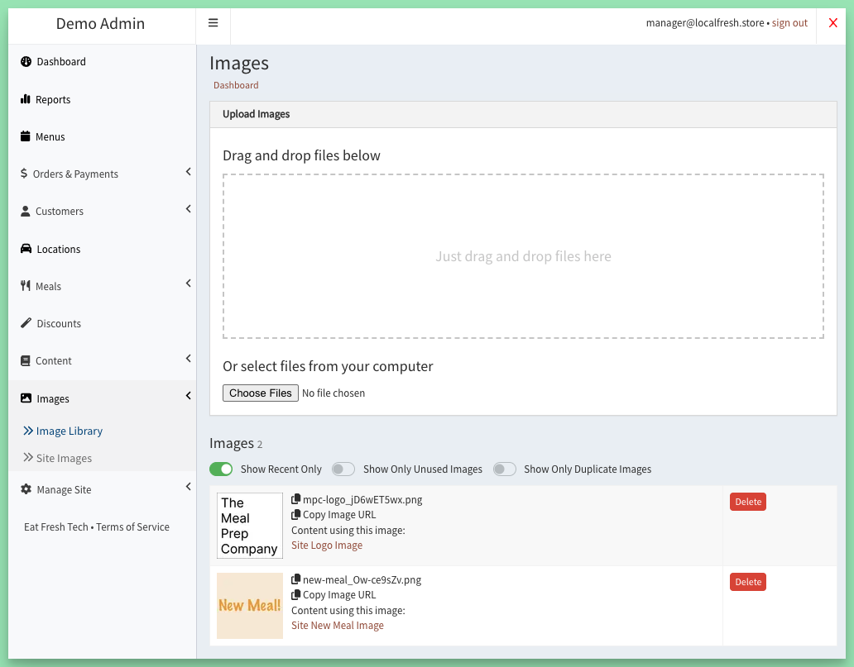Image resolution: width=854 pixels, height=667 pixels.
Task: Click the Menus calendar icon
Action: tap(26, 136)
